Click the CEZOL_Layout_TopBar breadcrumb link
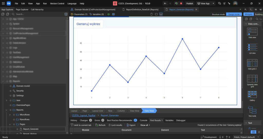 coord(83,115)
